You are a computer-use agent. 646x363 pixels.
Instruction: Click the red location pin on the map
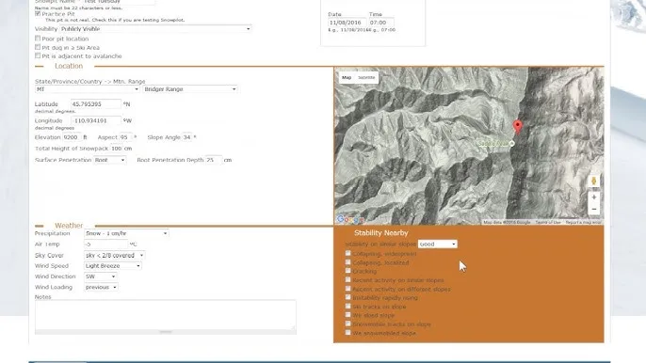(x=518, y=127)
